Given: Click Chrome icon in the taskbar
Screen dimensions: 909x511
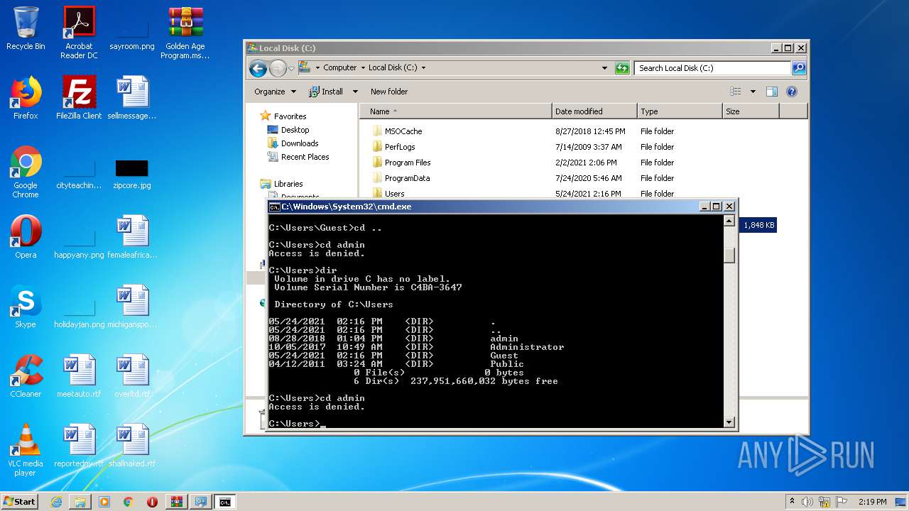Looking at the screenshot, I should [x=129, y=502].
